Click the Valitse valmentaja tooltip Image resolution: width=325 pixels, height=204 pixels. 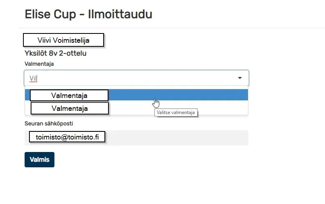coord(176,112)
